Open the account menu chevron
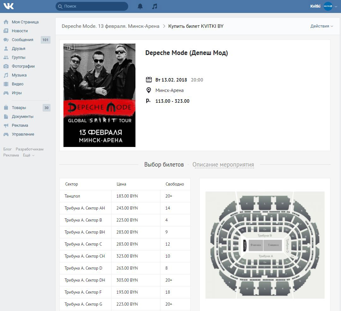This screenshot has height=311, width=341. point(336,7)
